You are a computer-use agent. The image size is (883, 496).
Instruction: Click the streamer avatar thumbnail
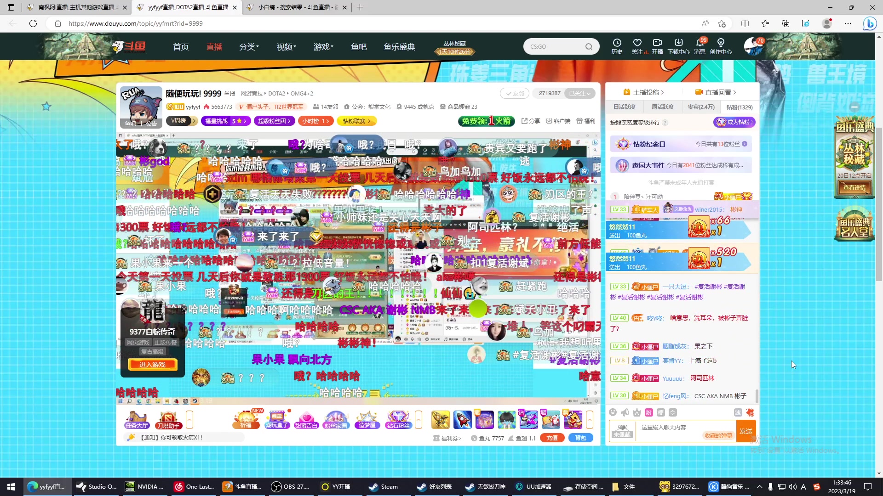[141, 107]
